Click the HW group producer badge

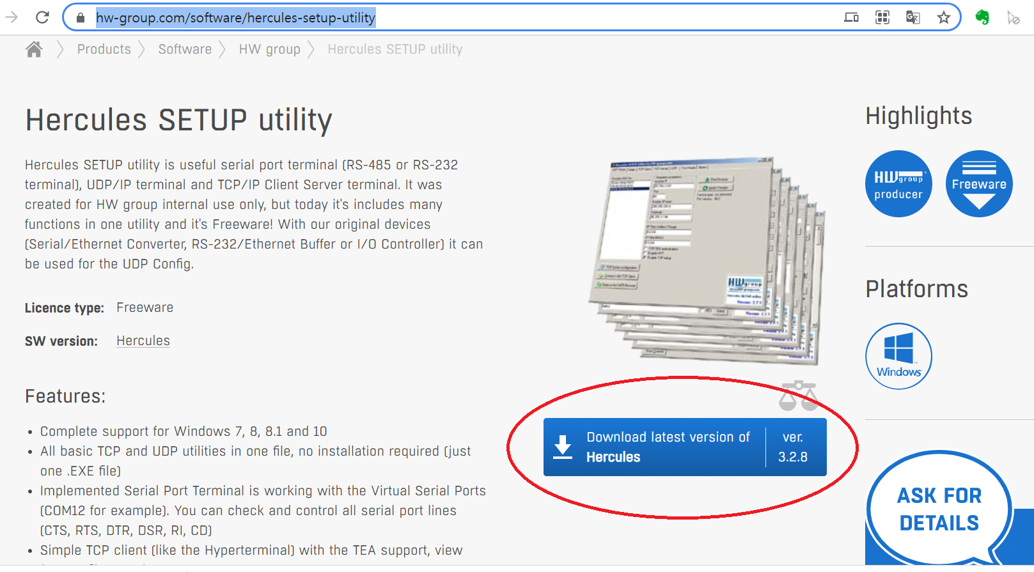pyautogui.click(x=898, y=184)
